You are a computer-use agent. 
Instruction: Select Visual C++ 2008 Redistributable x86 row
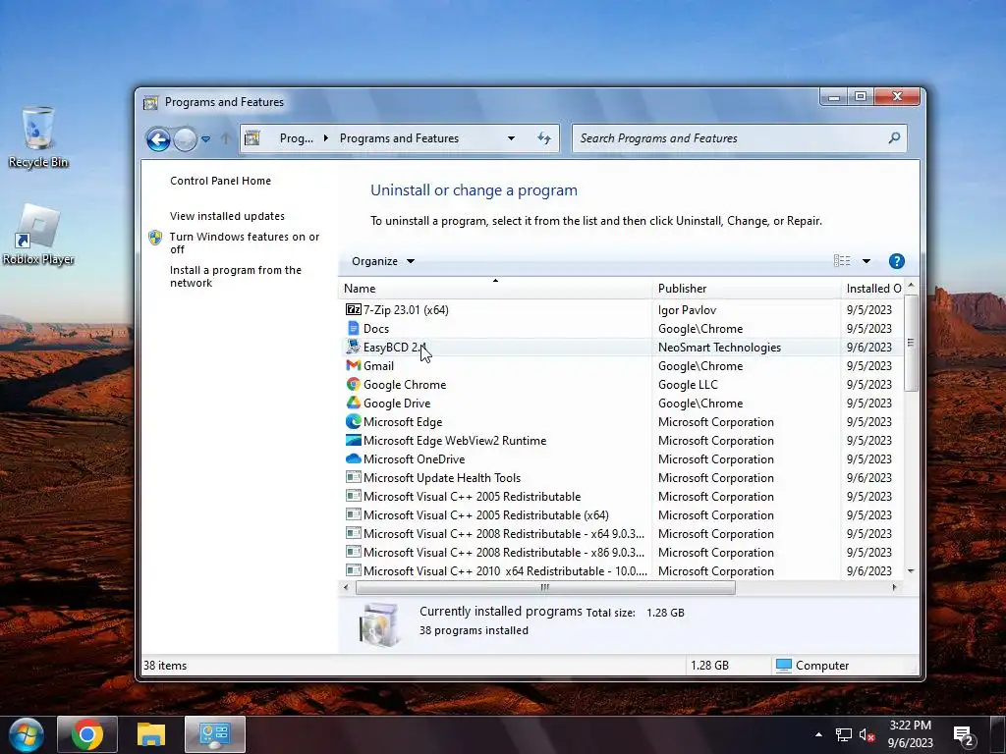pos(621,552)
